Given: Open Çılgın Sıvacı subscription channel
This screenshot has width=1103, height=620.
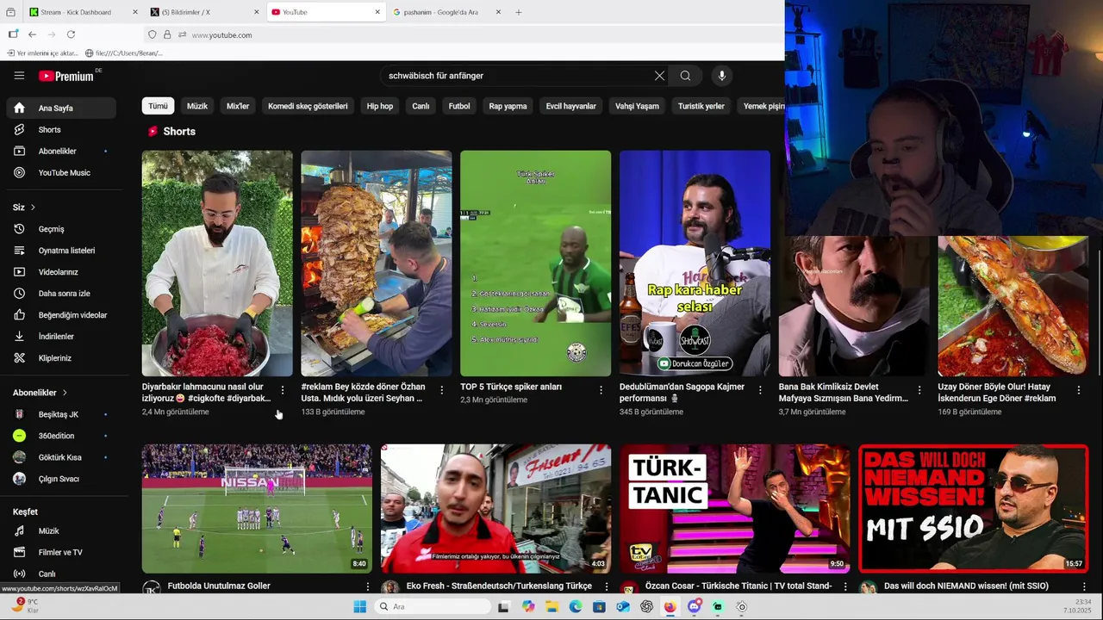Looking at the screenshot, I should (x=60, y=480).
